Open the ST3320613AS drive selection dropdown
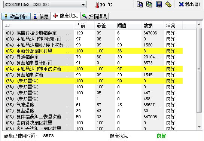204x141 pixels. (45, 5)
